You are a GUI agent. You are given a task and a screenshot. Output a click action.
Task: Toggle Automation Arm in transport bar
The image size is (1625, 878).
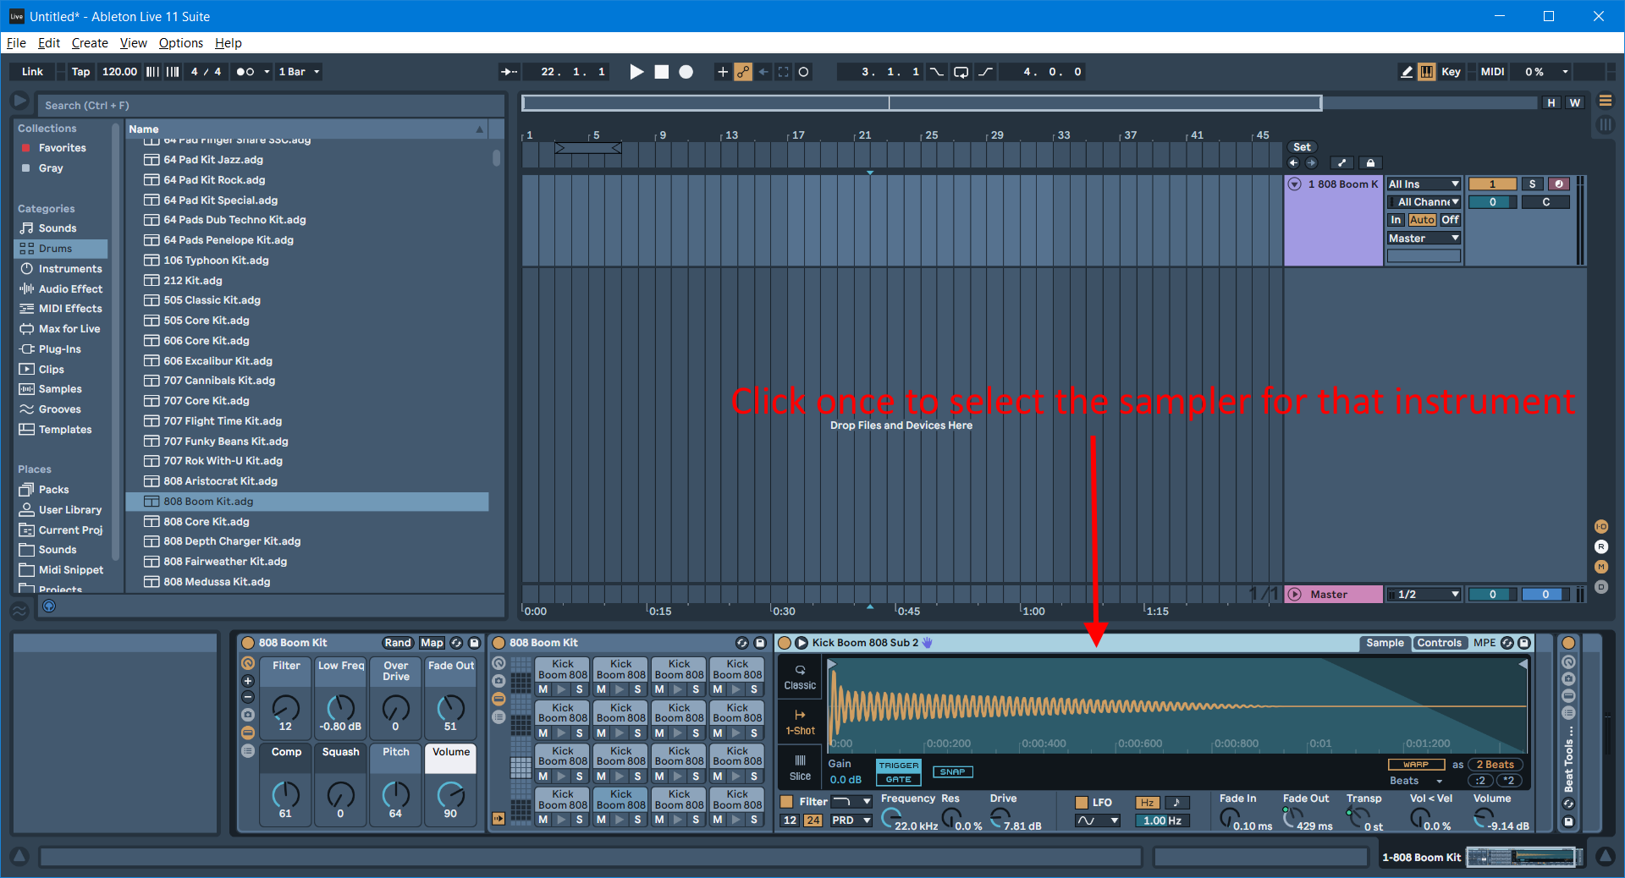(743, 72)
